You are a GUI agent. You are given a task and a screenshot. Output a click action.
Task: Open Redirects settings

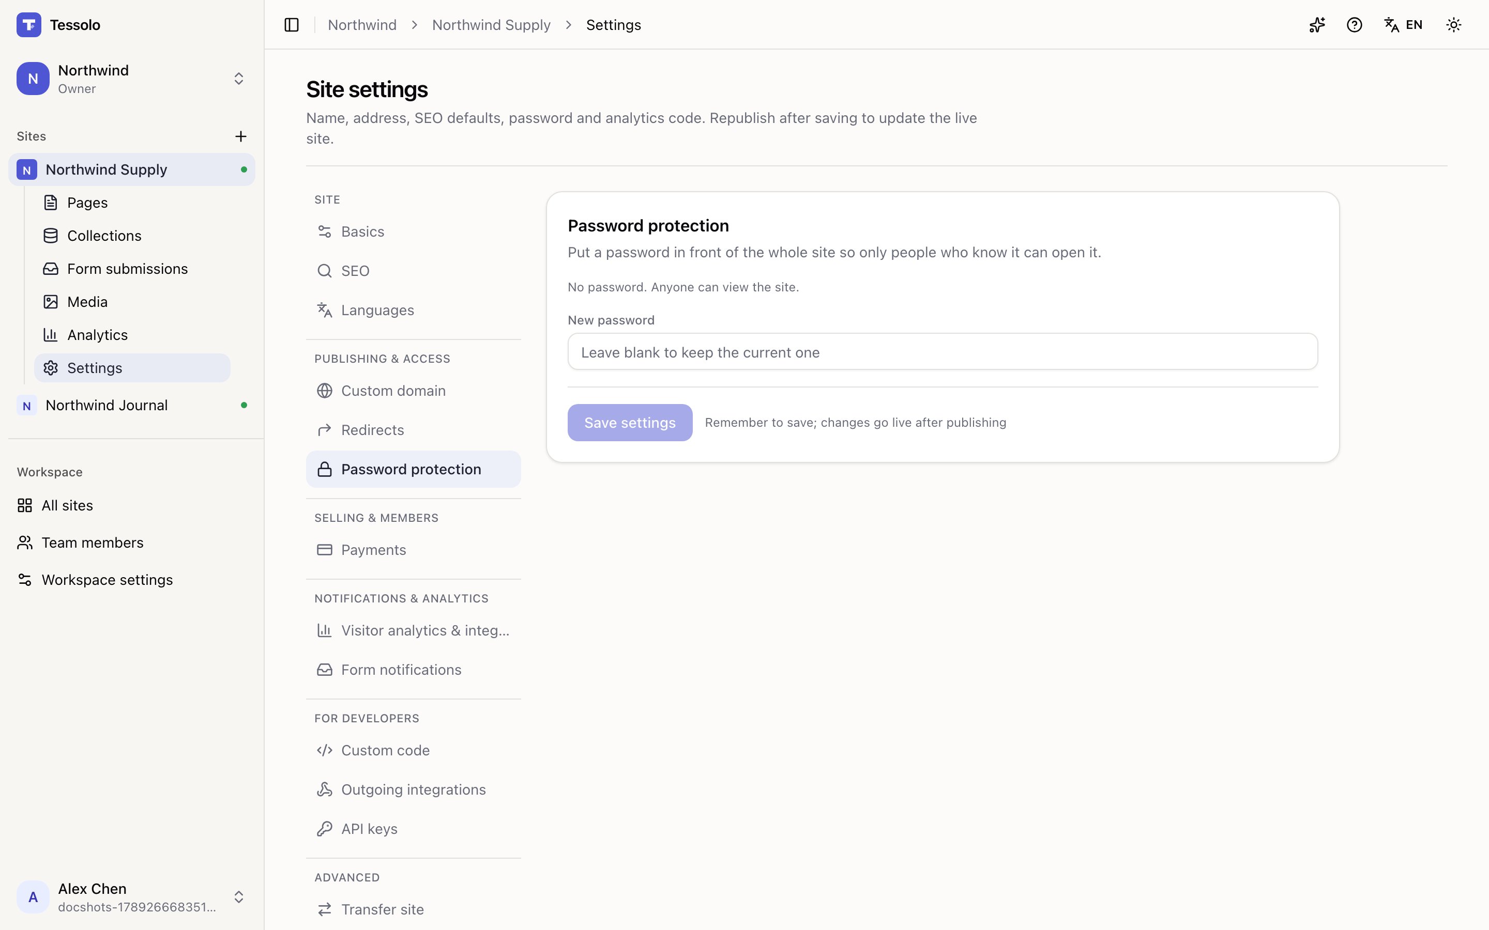coord(414,430)
